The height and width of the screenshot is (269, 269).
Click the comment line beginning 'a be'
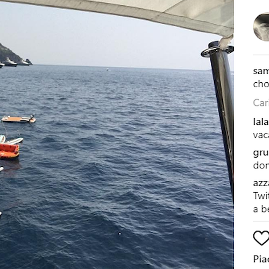coord(261,209)
